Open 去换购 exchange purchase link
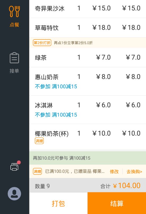 [134, 171]
